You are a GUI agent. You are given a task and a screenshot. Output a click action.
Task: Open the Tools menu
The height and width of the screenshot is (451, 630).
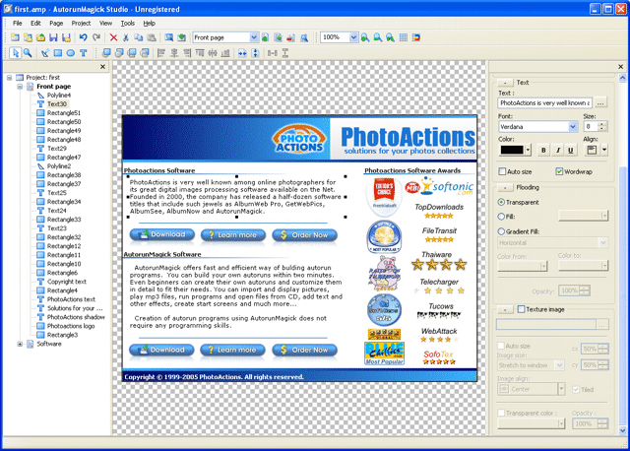128,24
